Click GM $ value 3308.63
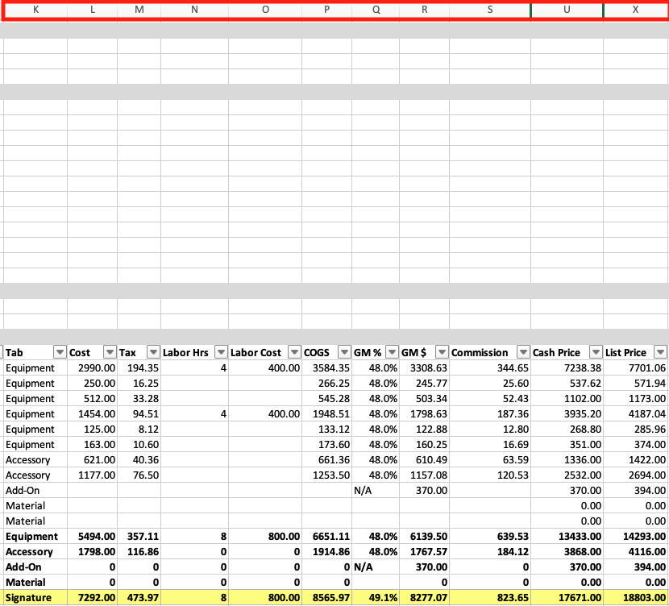This screenshot has height=606, width=669. click(x=429, y=368)
